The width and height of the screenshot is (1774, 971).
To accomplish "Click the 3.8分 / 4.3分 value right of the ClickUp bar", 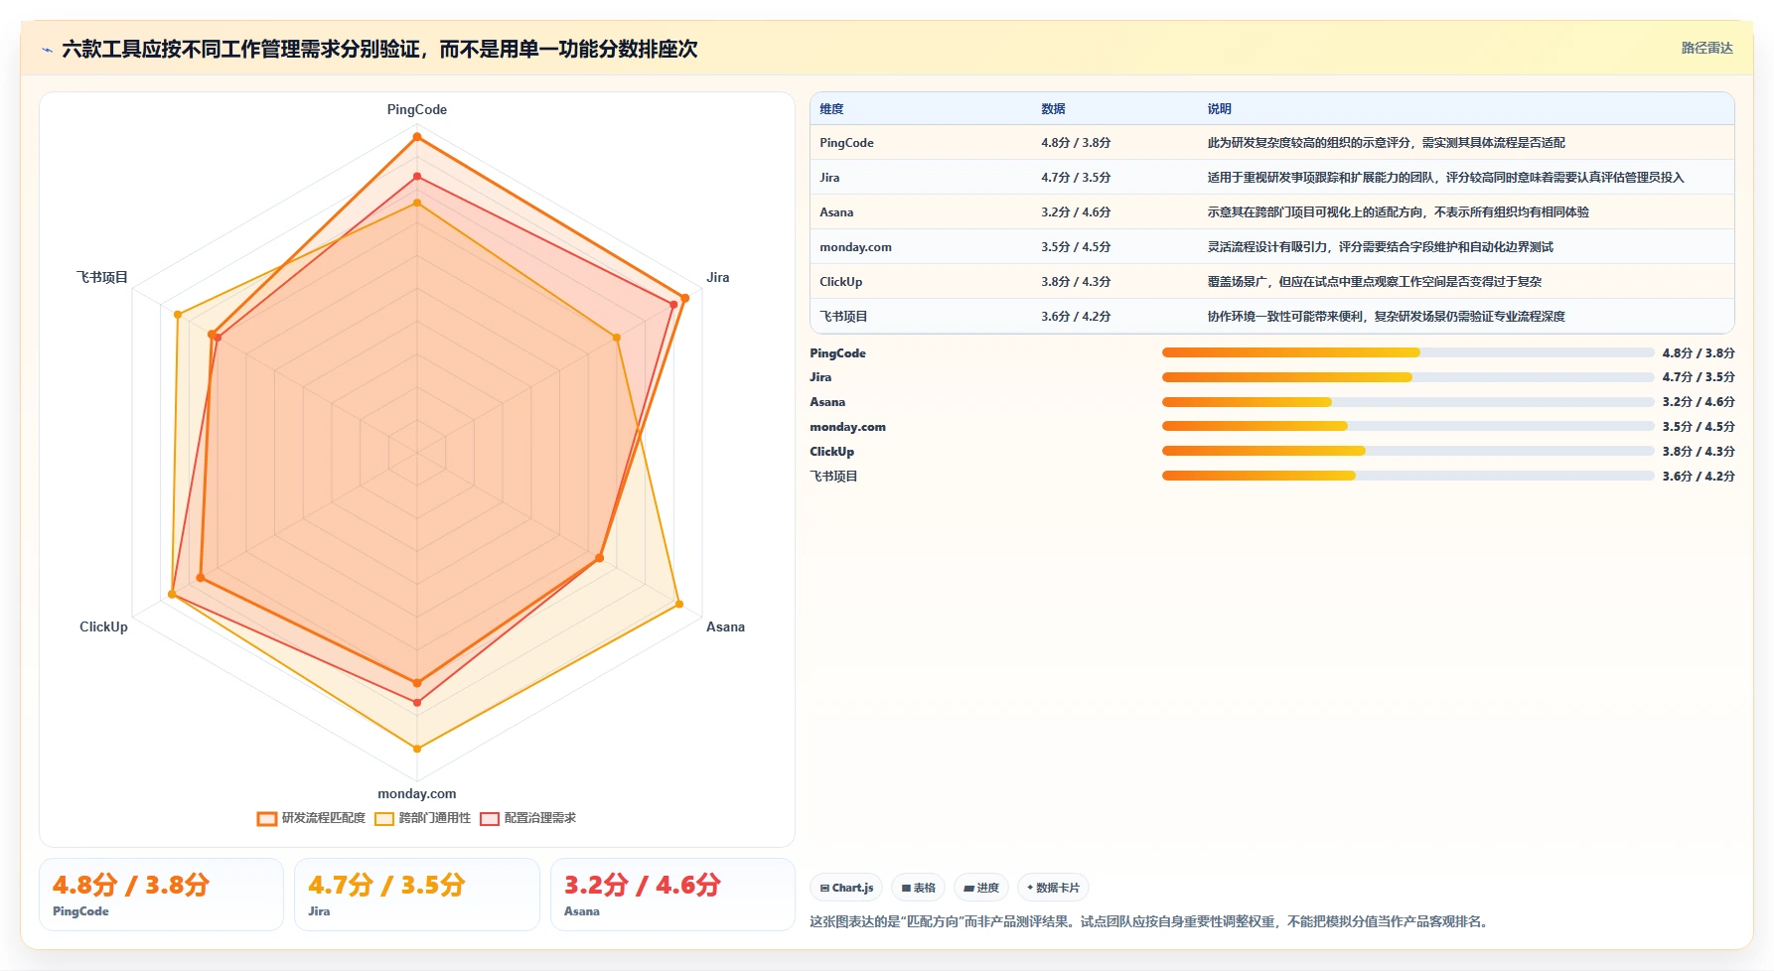I will click(1699, 452).
